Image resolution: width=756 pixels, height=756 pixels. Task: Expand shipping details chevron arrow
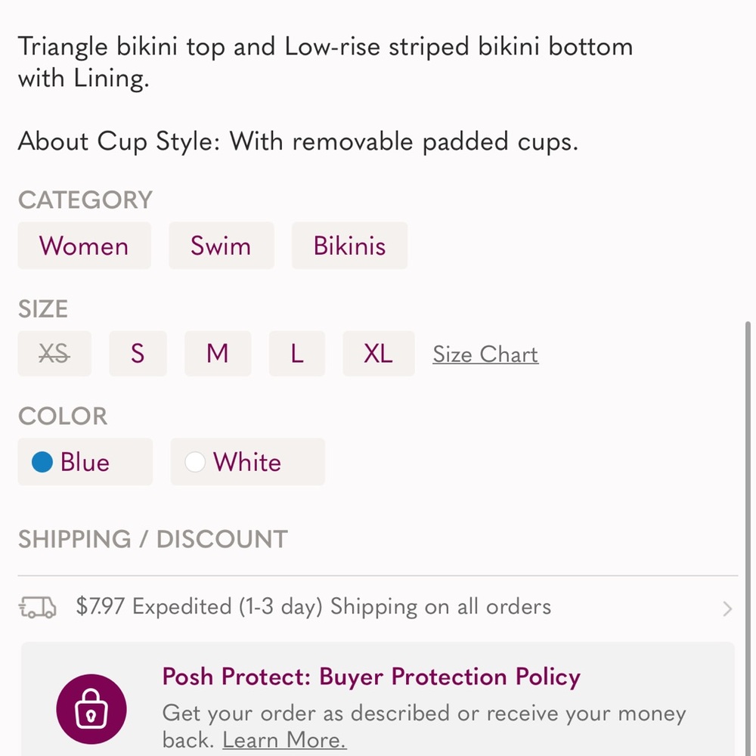click(x=727, y=609)
